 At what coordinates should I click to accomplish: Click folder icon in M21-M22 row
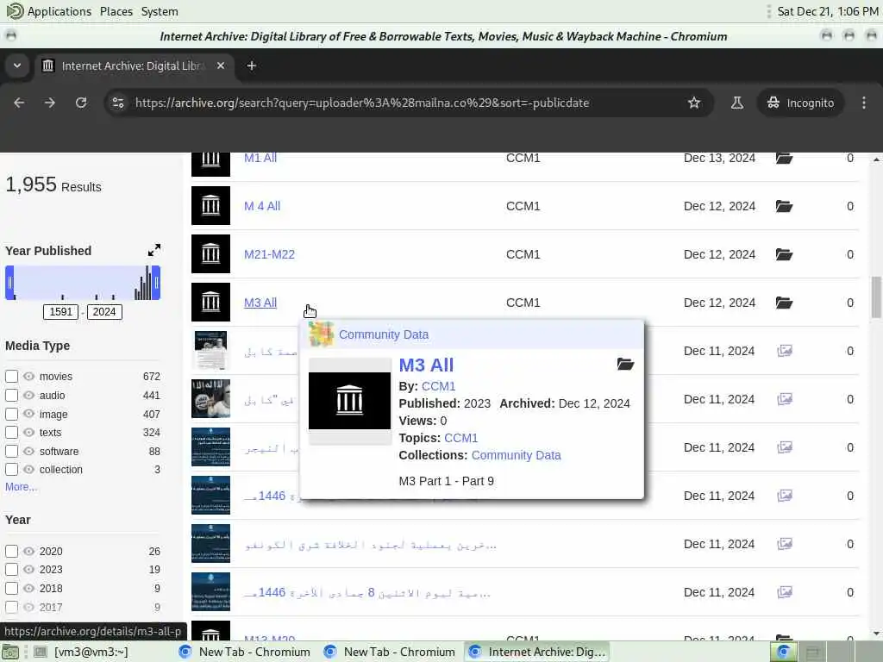pyautogui.click(x=784, y=254)
